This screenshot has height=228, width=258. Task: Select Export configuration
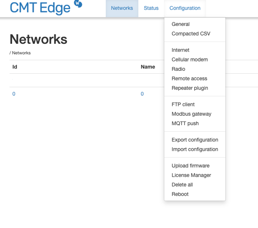click(195, 140)
